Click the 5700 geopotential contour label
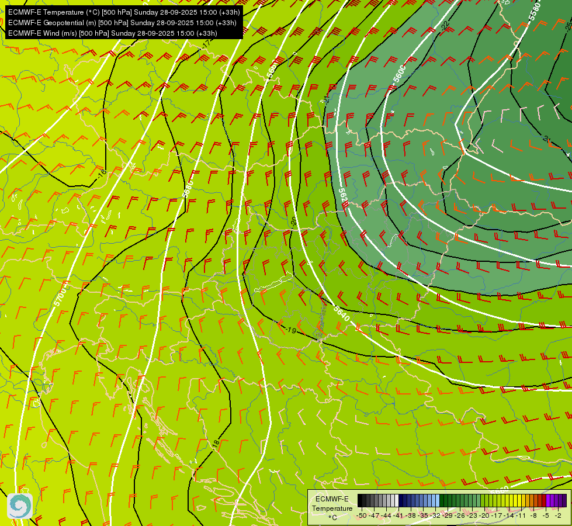The height and width of the screenshot is (526, 572). [61, 296]
